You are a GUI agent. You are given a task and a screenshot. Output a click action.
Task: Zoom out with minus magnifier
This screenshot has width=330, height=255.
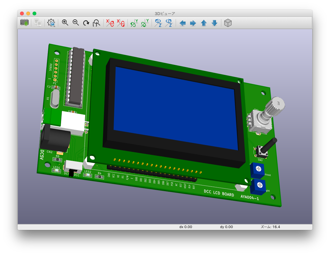tap(75, 23)
